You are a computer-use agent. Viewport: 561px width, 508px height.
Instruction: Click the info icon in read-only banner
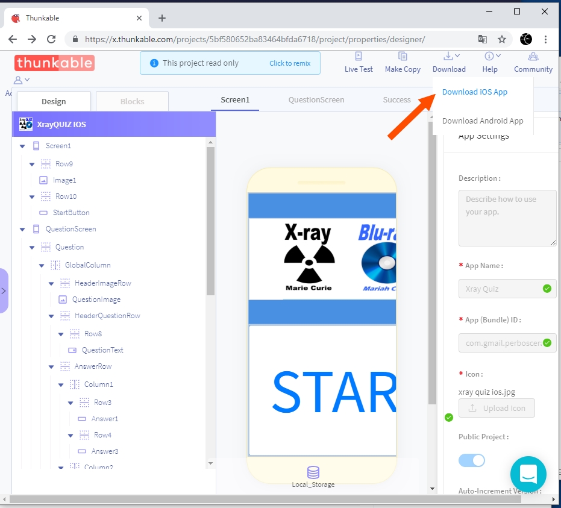pos(154,63)
